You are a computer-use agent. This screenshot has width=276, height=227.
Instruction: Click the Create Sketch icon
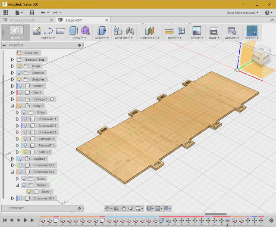point(37,31)
